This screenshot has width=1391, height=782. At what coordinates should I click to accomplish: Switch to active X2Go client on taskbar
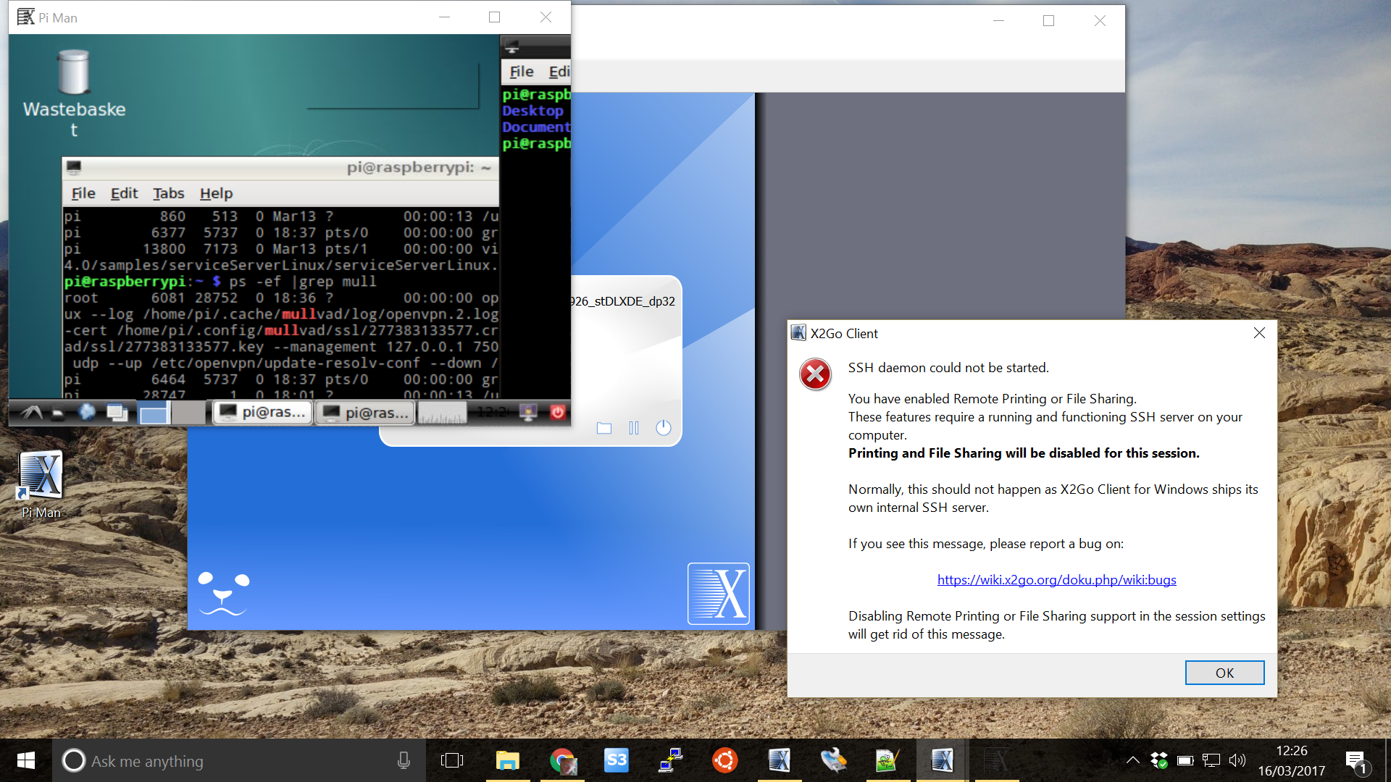tap(942, 760)
